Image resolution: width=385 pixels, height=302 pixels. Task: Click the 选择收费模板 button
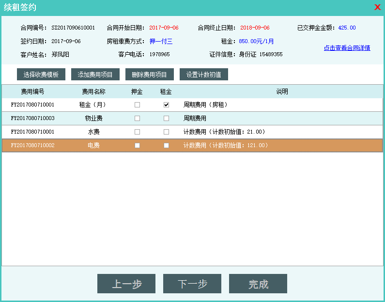tap(41, 75)
